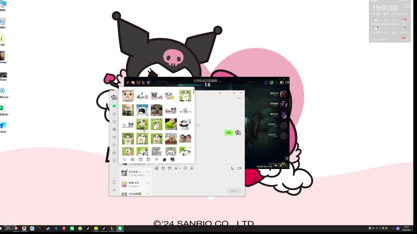
Task: Expand the screenshot options dropdown arrow
Action: pos(180,168)
